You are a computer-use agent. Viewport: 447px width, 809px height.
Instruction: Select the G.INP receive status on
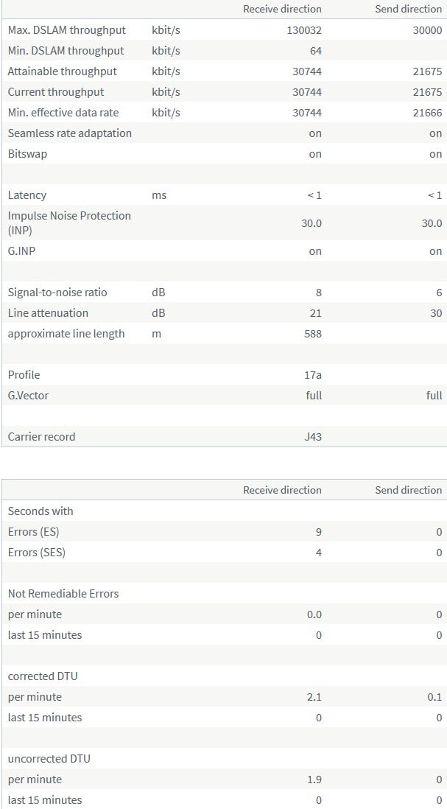[315, 252]
